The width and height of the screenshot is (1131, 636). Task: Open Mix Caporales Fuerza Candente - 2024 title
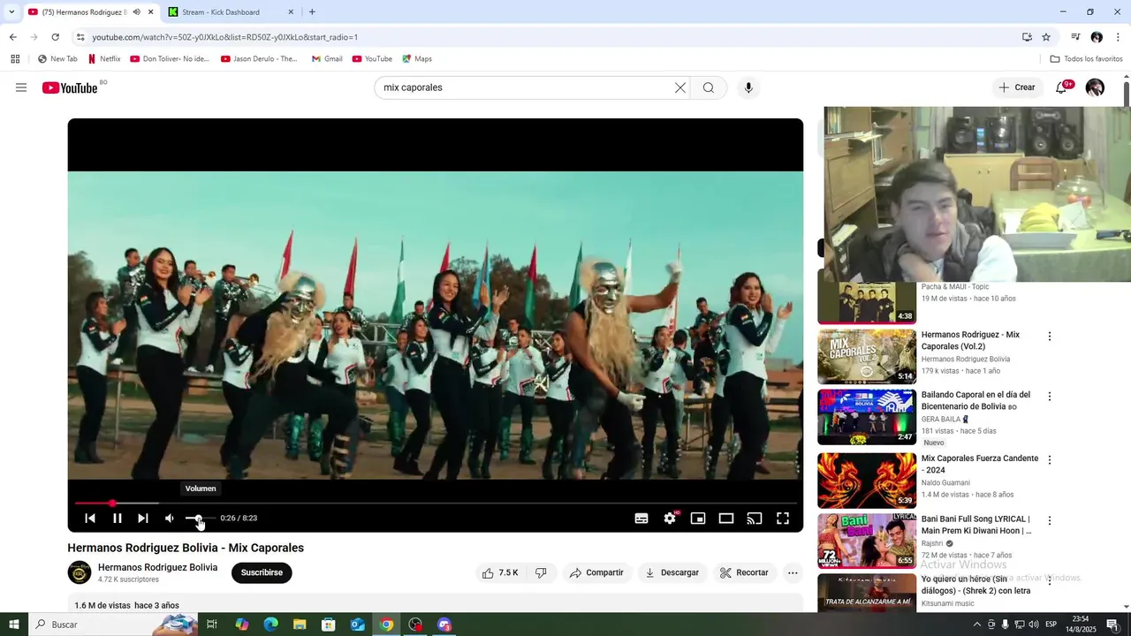coord(980,465)
